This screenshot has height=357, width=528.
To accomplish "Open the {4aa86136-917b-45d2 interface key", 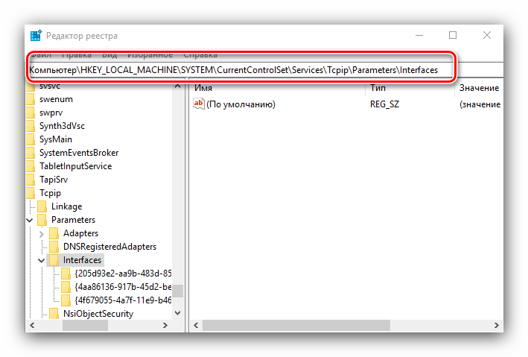I will point(123,287).
